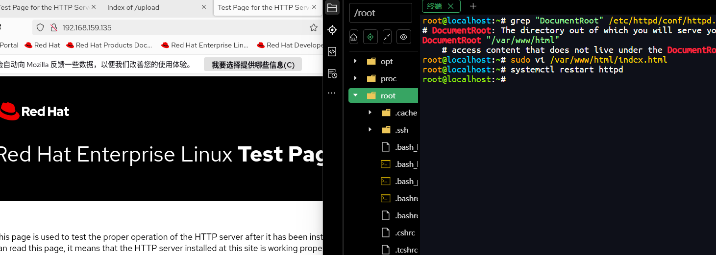Click the insecure connection padlock icon
The image size is (716, 255).
click(x=53, y=27)
